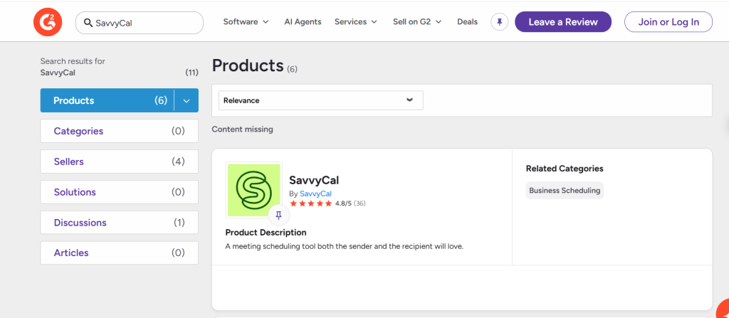Click the orange chat bubble icon
729x318 pixels.
723,310
